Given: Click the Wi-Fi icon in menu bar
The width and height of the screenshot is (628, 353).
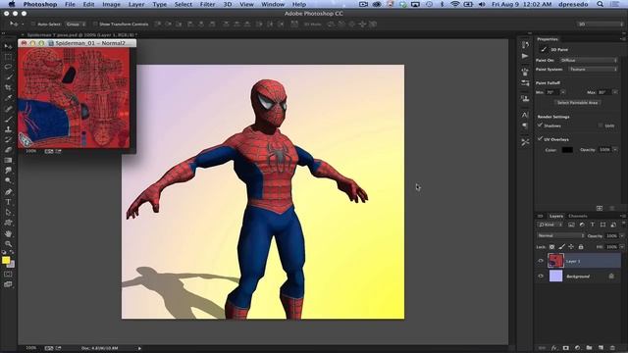Looking at the screenshot, I should (455, 4).
